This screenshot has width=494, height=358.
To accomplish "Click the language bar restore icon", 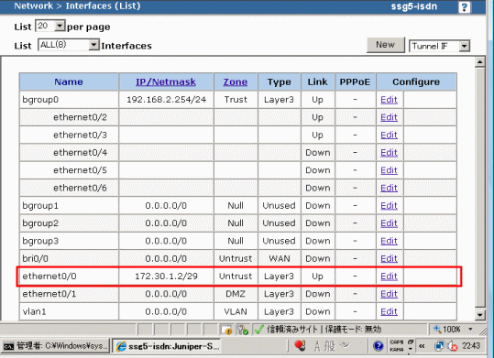I will click(x=411, y=342).
